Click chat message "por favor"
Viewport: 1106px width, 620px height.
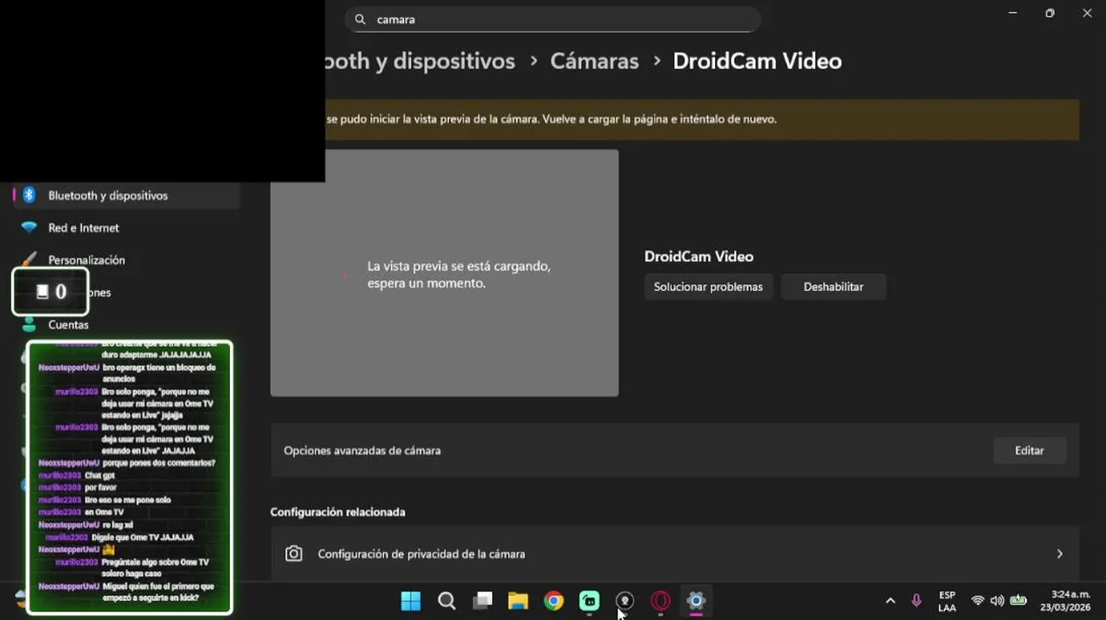(101, 487)
